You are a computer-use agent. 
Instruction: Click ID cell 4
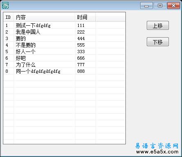[x=7, y=45]
